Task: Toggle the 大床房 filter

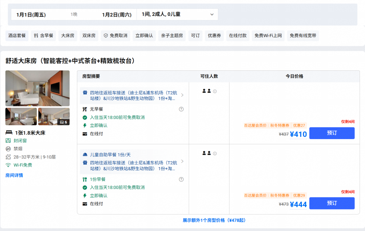Action: coord(68,36)
